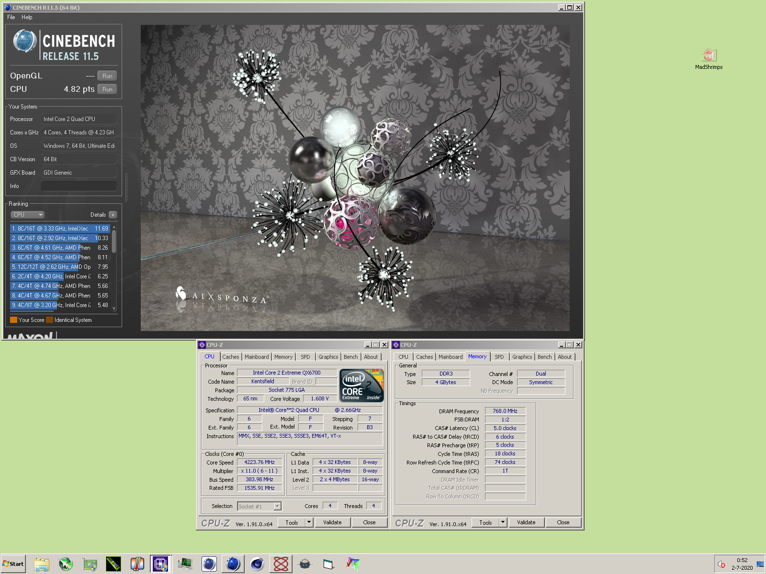
Task: Switch to CPU tab in right CPU-Z
Action: tap(404, 357)
